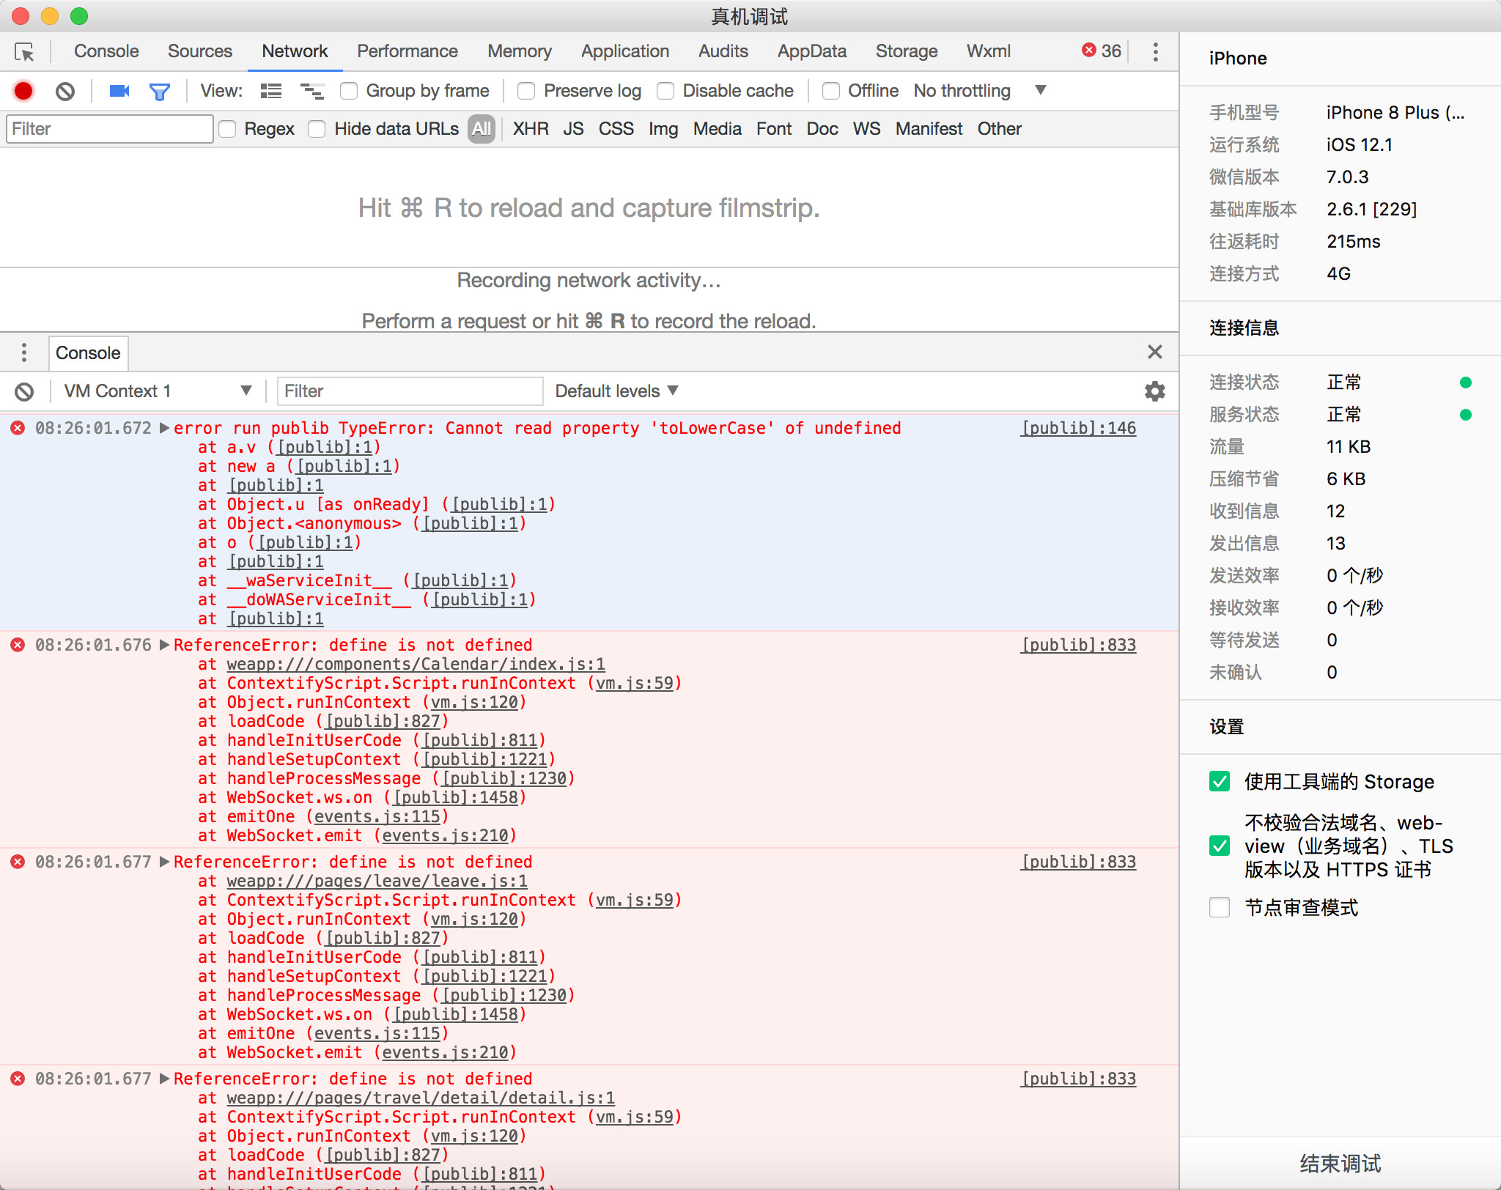This screenshot has height=1190, width=1501.
Task: Go to the Storage tab
Action: (907, 51)
